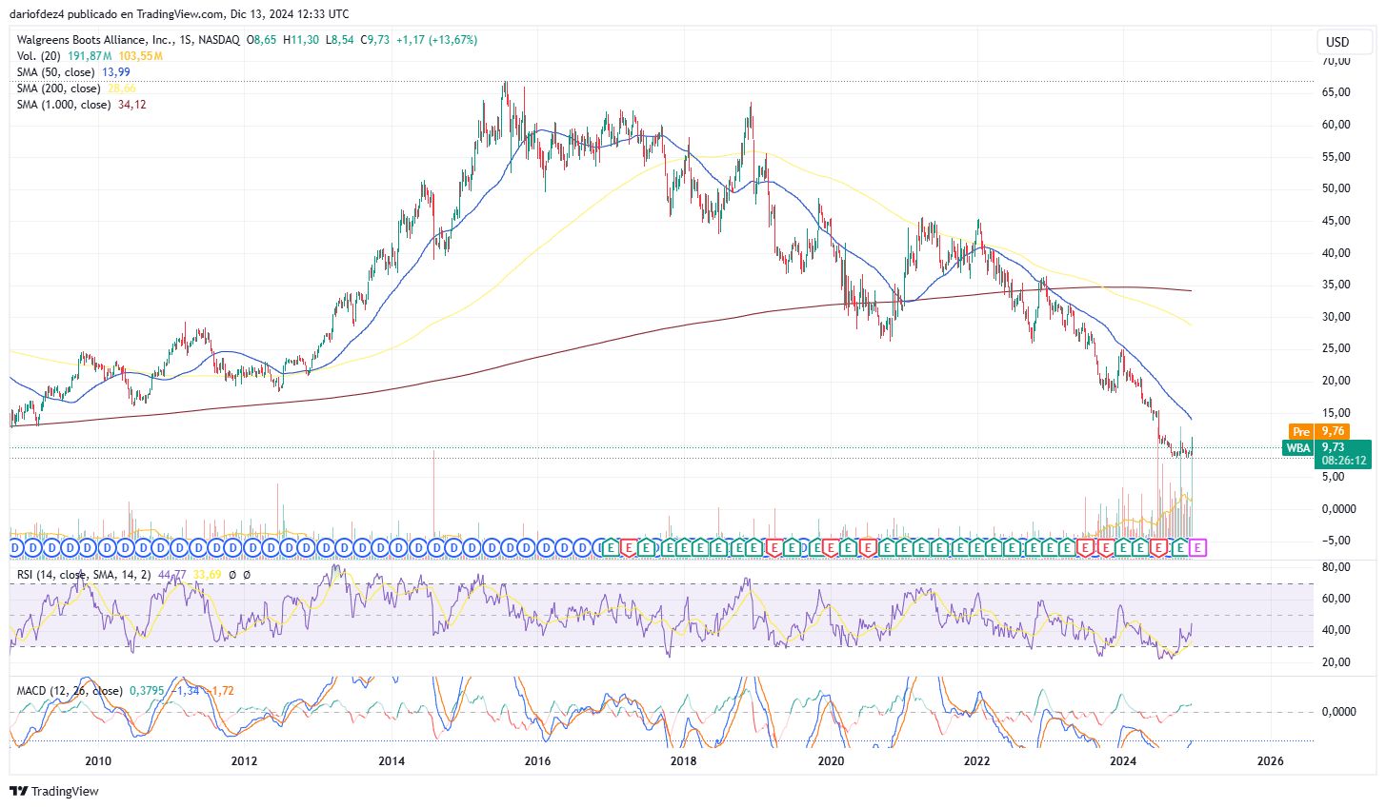Click the O8,65 open price value
This screenshot has width=1386, height=808.
click(x=262, y=40)
